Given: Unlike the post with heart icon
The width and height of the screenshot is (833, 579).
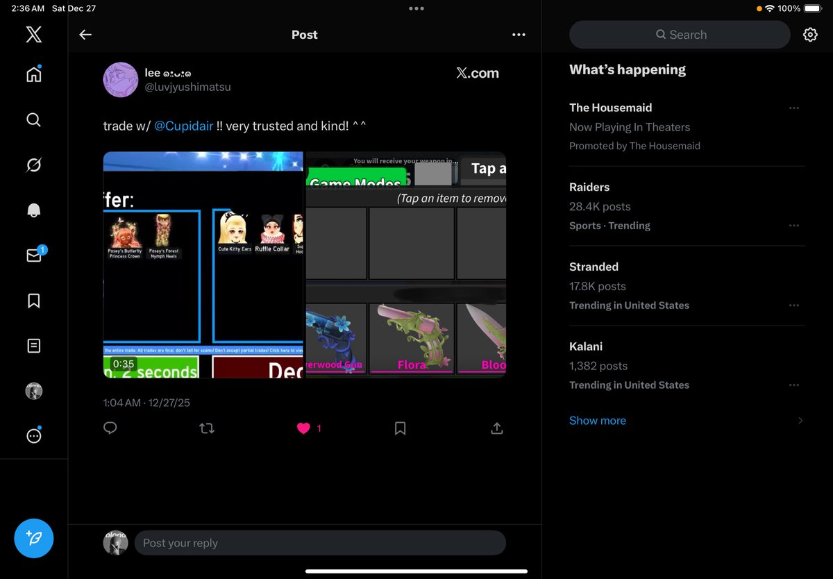Looking at the screenshot, I should click(303, 428).
